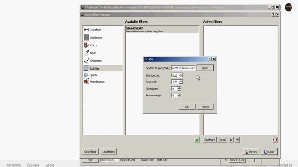The image size is (298, 167).
Task: Select the Colors filter category
Action: (103, 45)
